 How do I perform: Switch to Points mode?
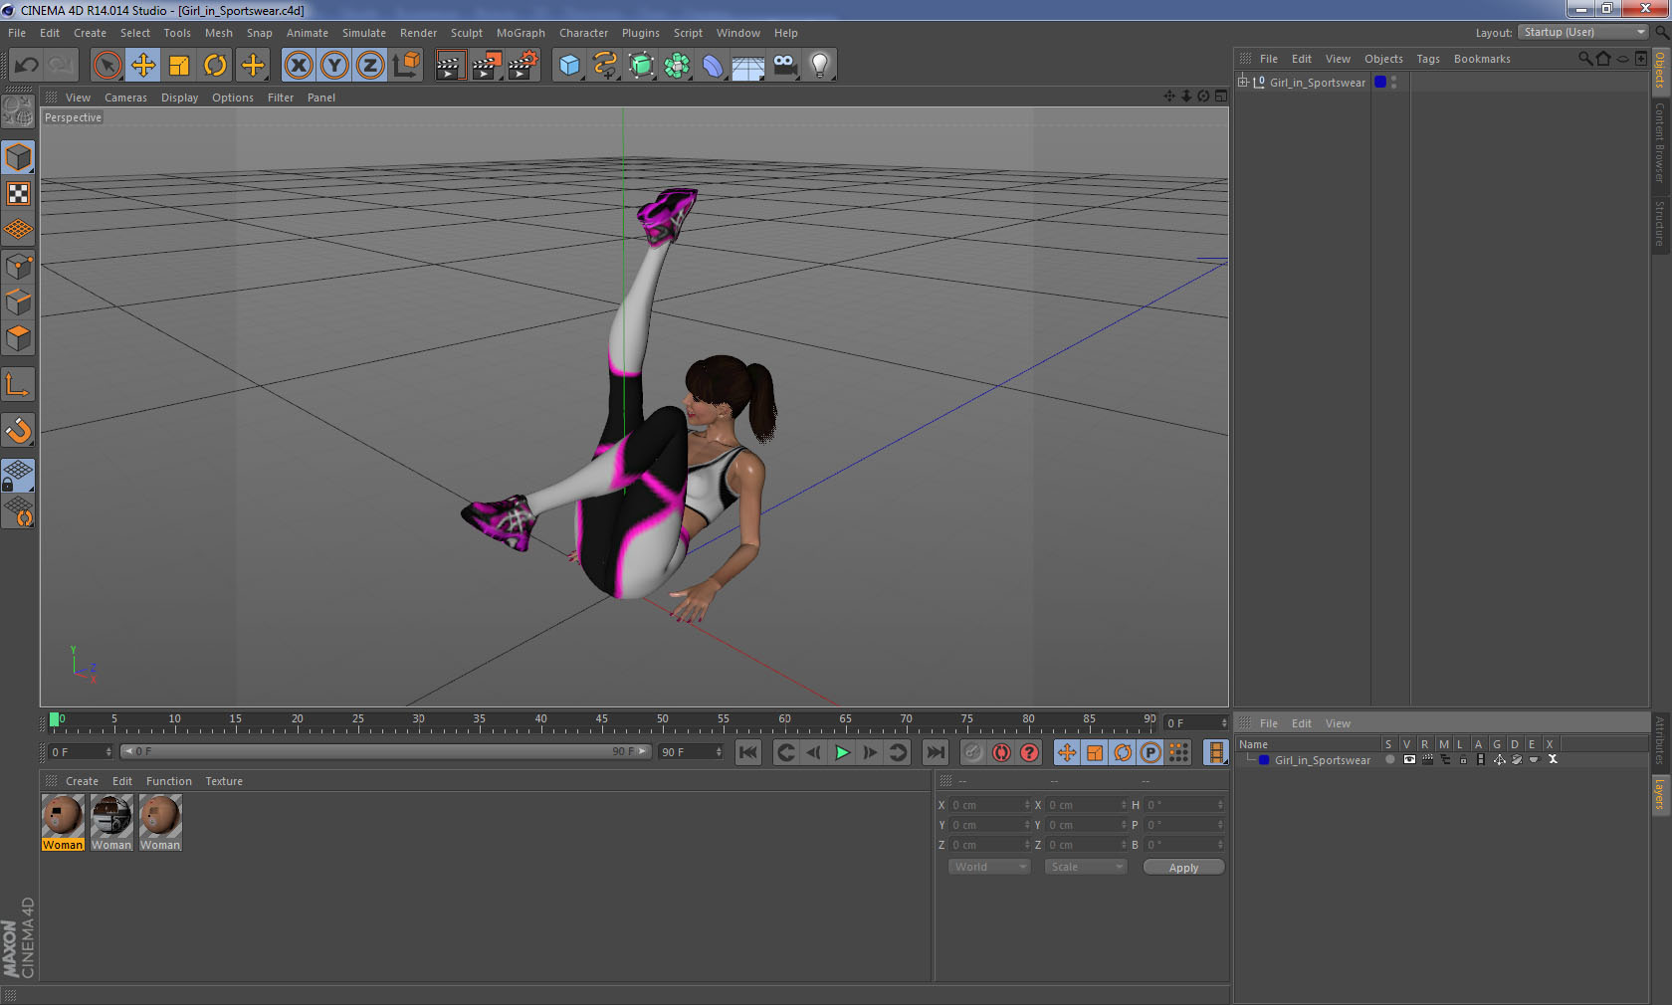pyautogui.click(x=18, y=266)
